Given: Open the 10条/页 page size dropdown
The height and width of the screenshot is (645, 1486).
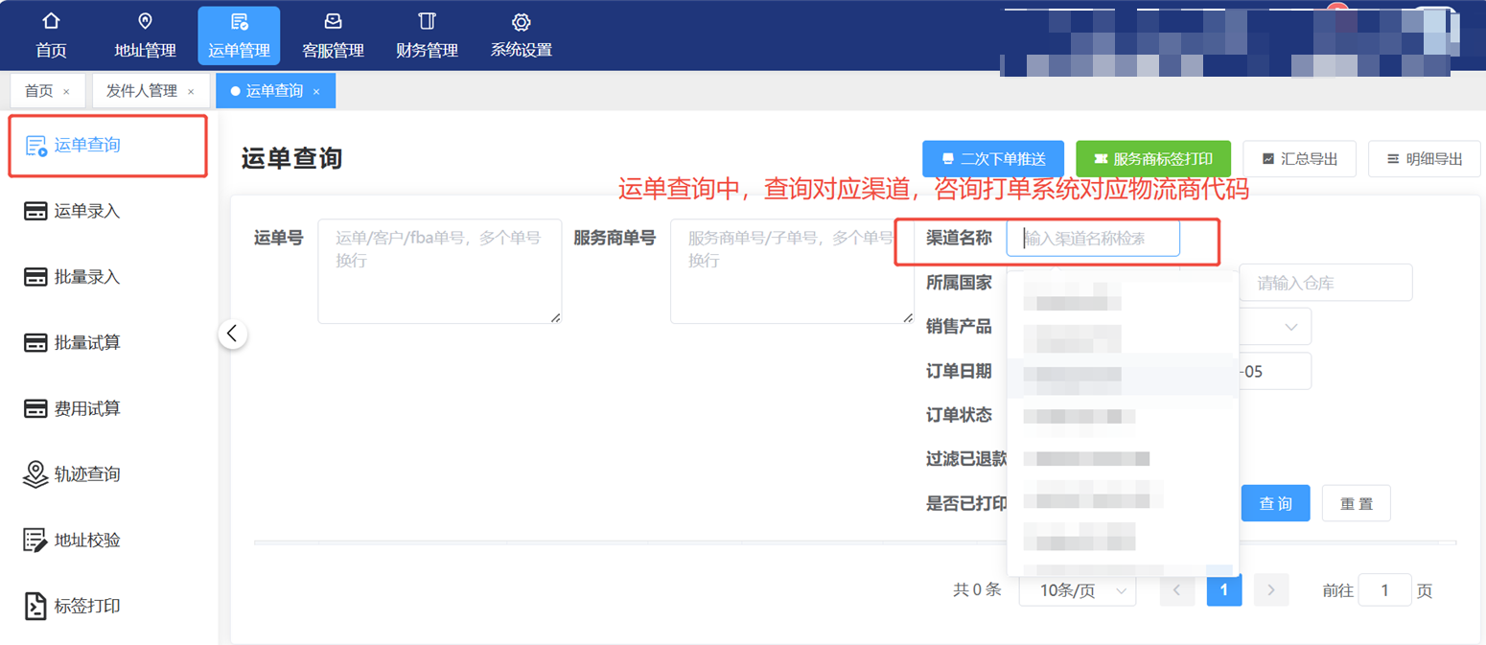Looking at the screenshot, I should click(x=1076, y=590).
